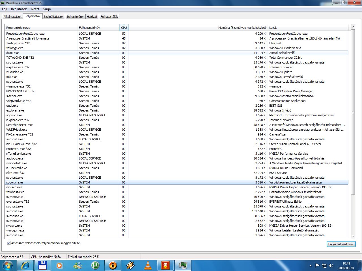Click the scrollbar up arrow
The height and width of the screenshot is (271, 362).
tap(353, 27)
